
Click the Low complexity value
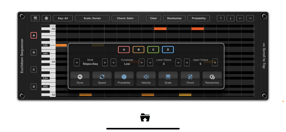tap(127, 64)
